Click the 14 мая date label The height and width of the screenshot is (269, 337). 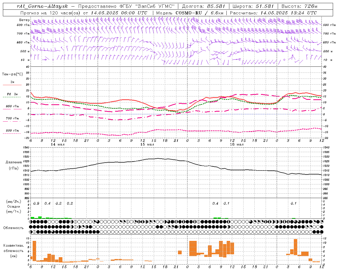tap(58, 144)
